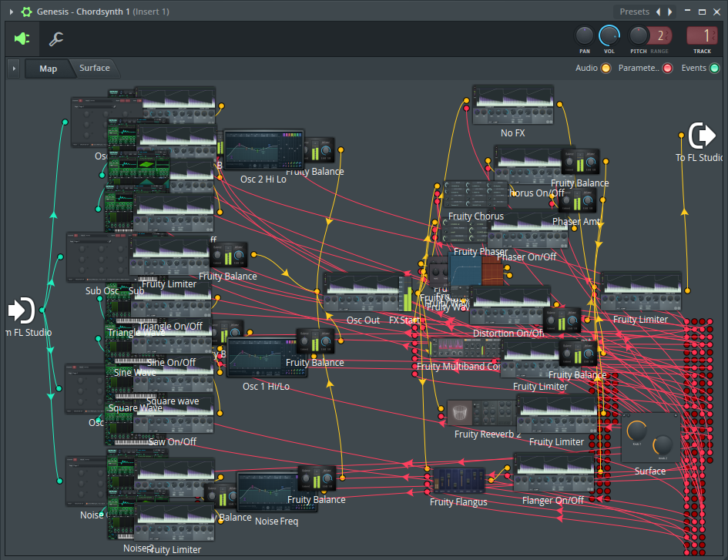Screen dimensions: 728x560
Task: Toggle Audio connections visibility
Action: coord(606,69)
